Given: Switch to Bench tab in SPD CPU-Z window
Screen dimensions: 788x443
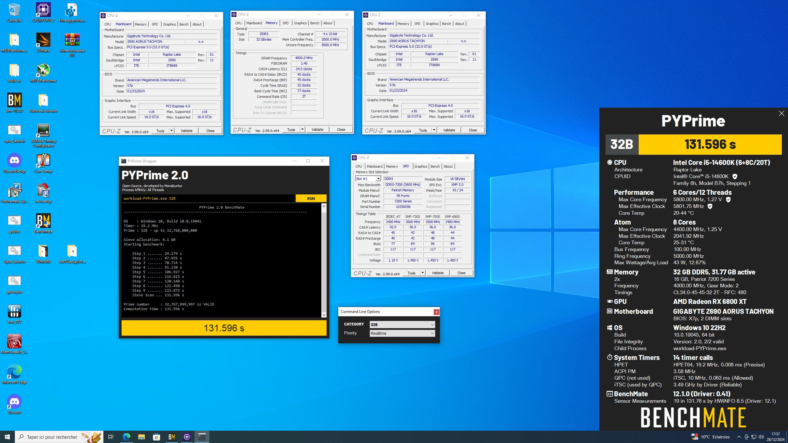Looking at the screenshot, I should coord(435,166).
